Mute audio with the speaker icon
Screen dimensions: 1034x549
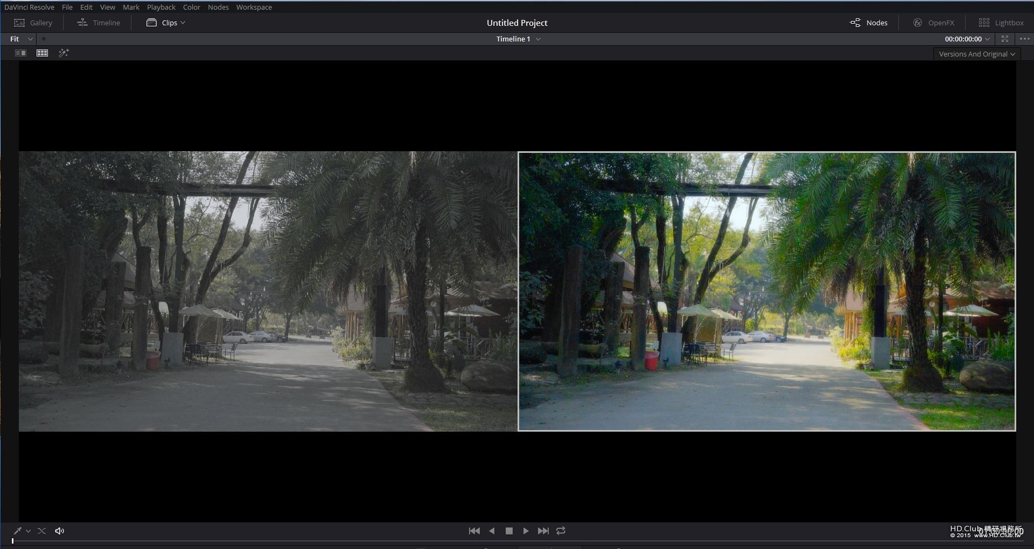coord(60,531)
